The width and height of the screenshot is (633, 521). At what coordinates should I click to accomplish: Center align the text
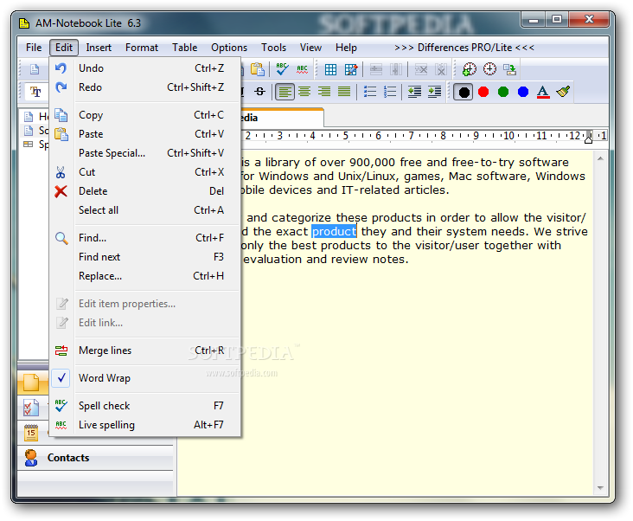click(x=304, y=92)
